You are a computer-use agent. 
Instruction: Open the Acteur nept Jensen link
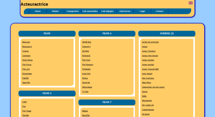pos(150,56)
